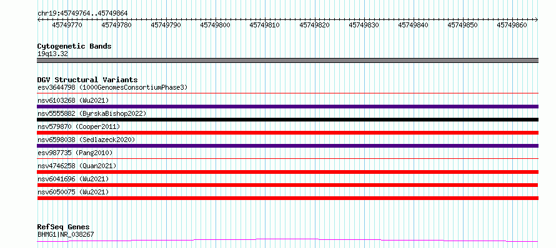This screenshot has height=248, width=556.
Task: Click ruler position 45749850
Action: [463, 25]
